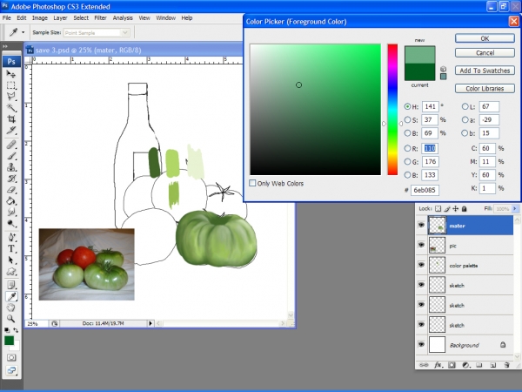Hide the pic layer
Image resolution: width=522 pixels, height=392 pixels.
coord(421,245)
